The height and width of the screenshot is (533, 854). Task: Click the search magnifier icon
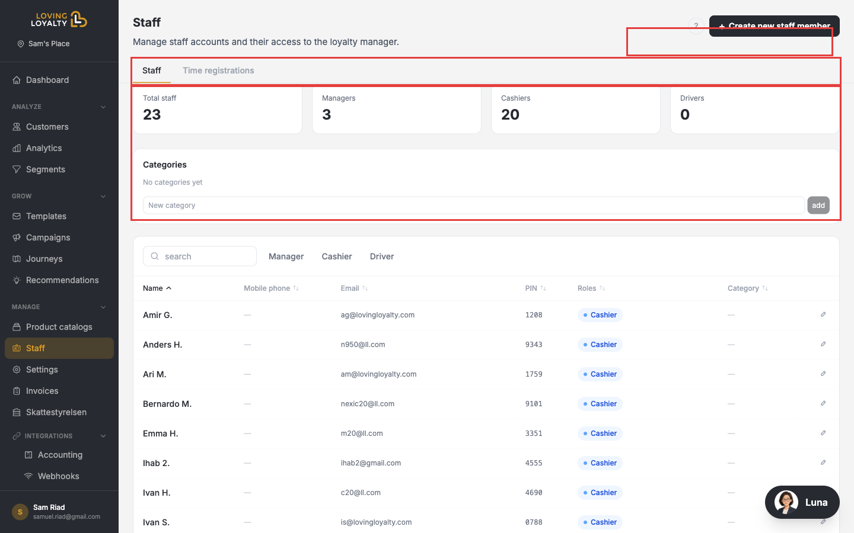click(155, 256)
